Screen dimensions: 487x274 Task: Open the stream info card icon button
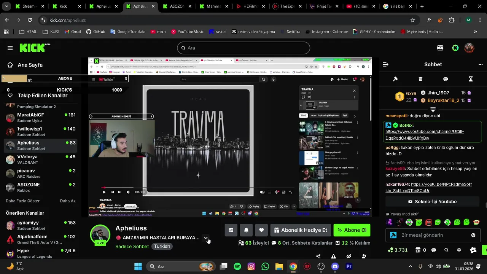pyautogui.click(x=231, y=230)
